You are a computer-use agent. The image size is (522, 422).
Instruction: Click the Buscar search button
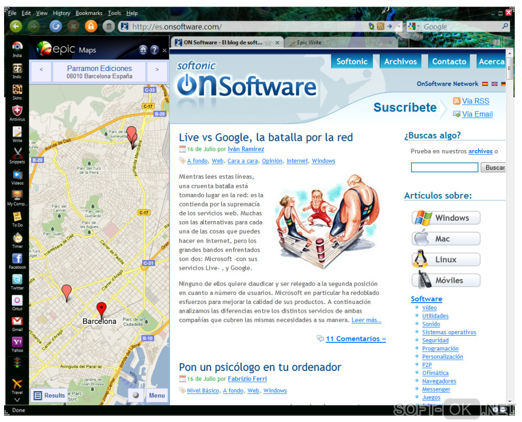coord(494,168)
